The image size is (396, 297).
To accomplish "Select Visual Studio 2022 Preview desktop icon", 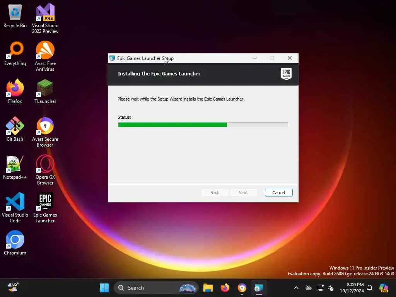I will pos(45,18).
